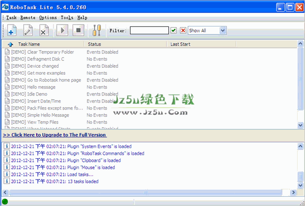Open the Tools menu
305x206 pixels.
pyautogui.click(x=67, y=18)
